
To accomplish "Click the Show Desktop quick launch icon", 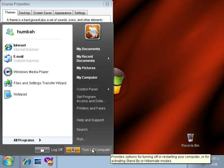I will coord(38,162).
